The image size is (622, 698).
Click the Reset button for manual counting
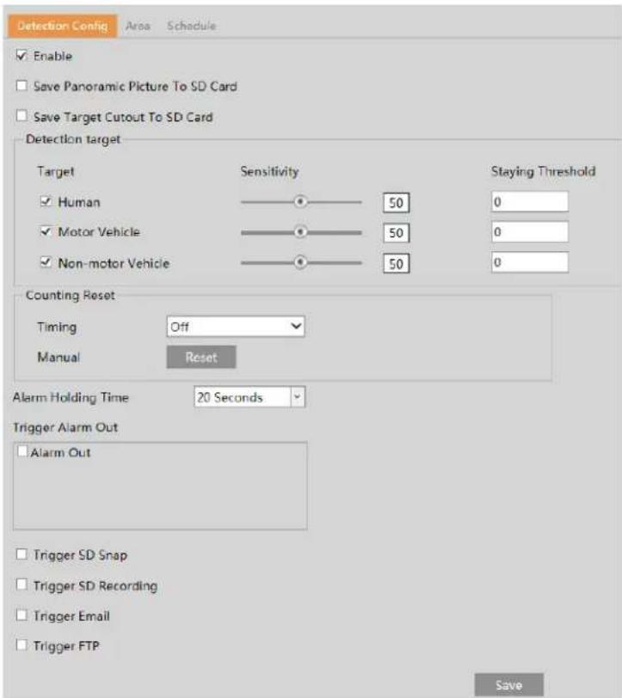[201, 357]
